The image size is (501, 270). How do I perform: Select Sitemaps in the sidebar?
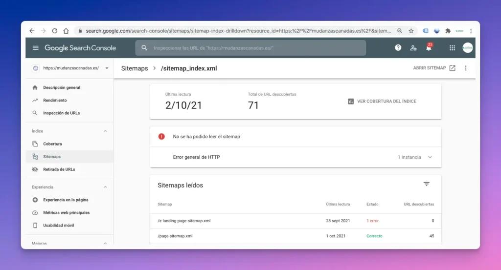pos(69,157)
